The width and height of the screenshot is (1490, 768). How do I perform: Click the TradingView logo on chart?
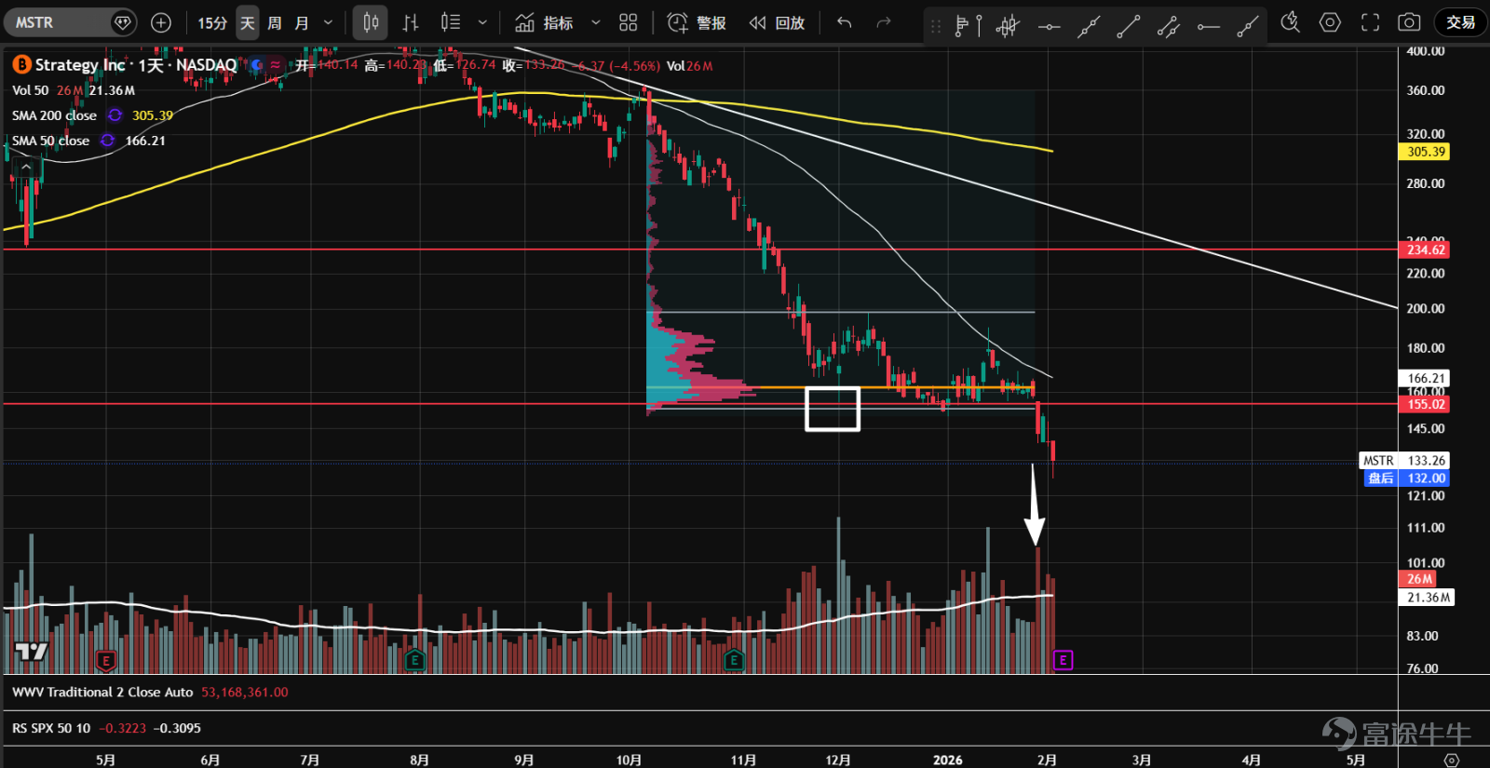click(x=31, y=652)
